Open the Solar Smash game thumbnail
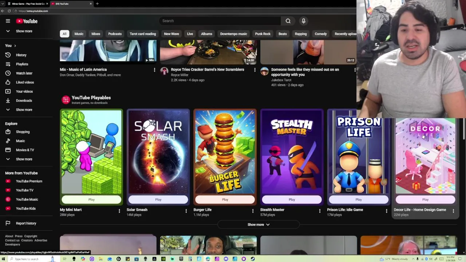Screen dimensions: 466x262 pyautogui.click(x=158, y=152)
